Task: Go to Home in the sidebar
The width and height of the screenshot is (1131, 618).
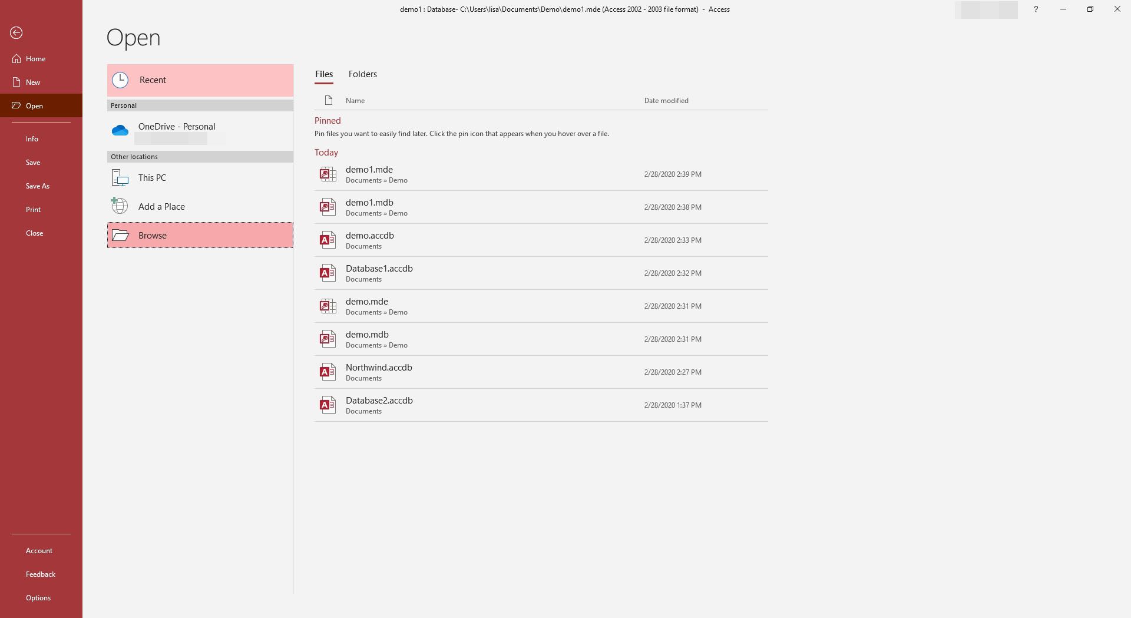Action: point(41,59)
